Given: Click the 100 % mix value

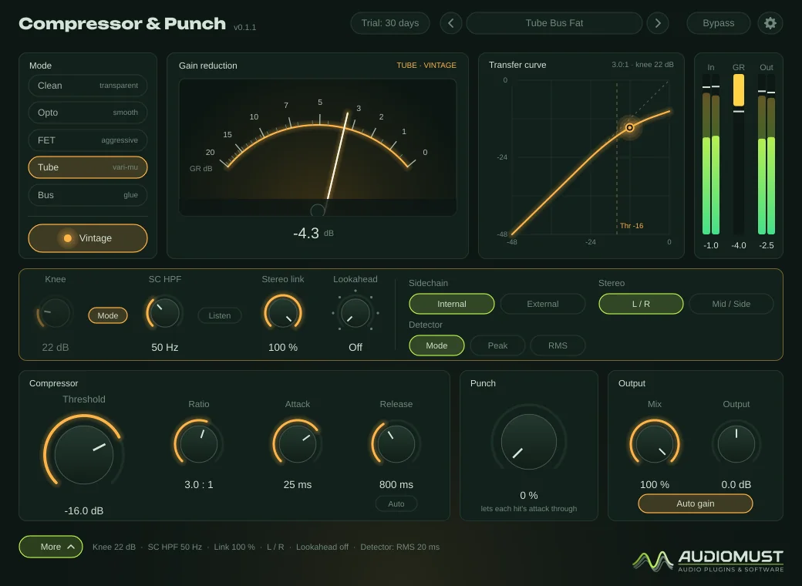Looking at the screenshot, I should coord(654,485).
